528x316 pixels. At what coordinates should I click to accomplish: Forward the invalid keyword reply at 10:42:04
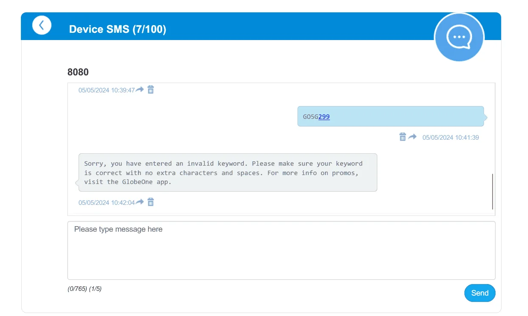140,202
